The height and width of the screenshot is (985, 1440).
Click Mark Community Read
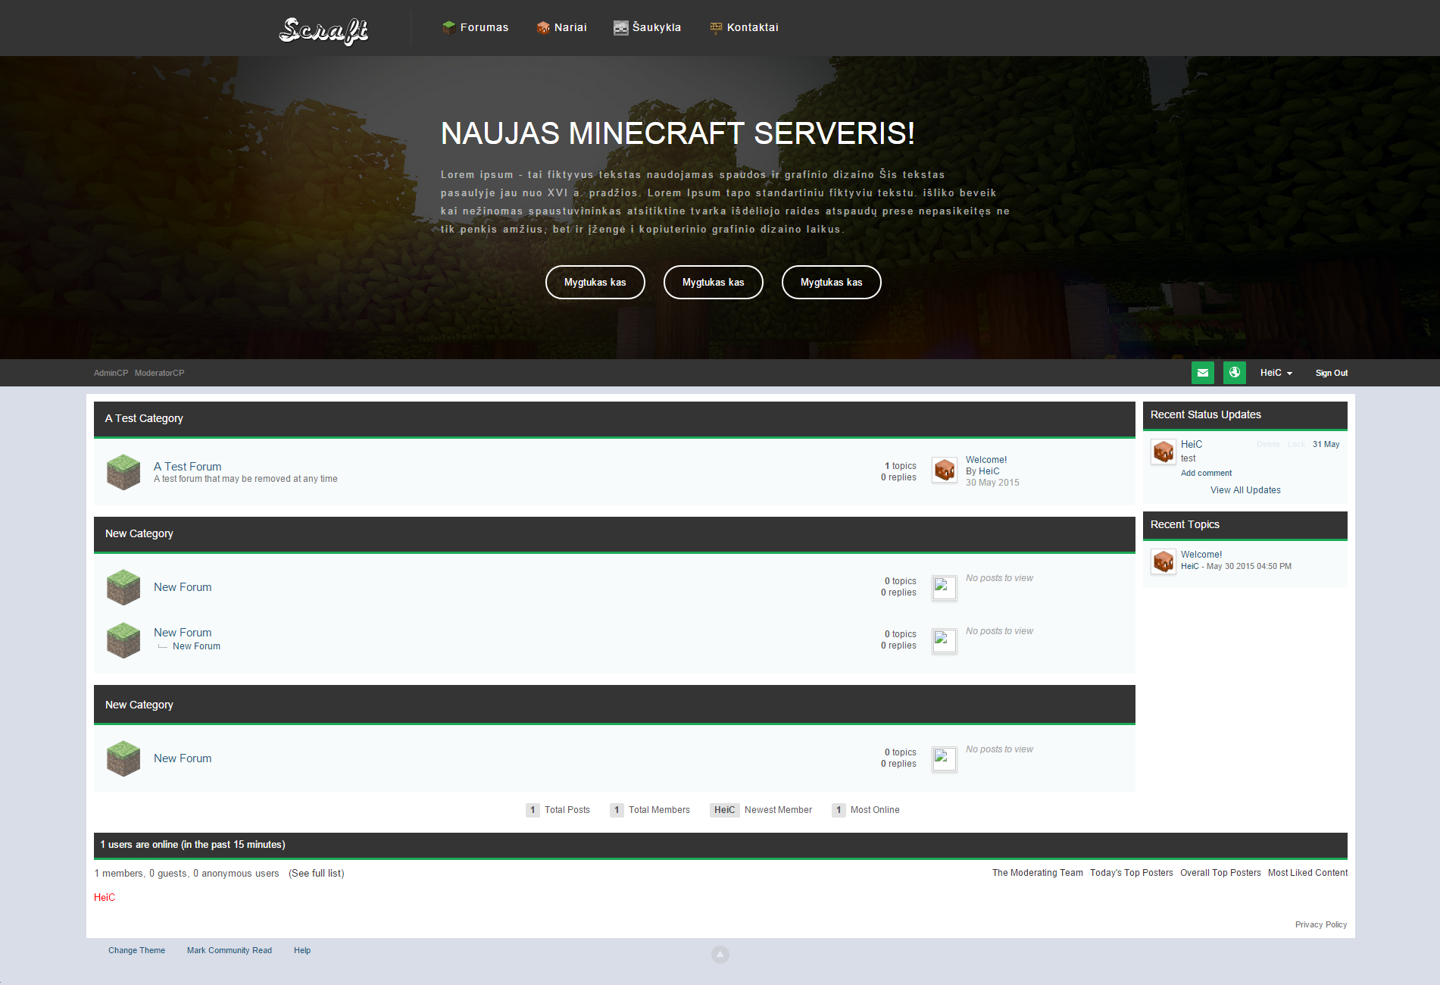point(230,950)
